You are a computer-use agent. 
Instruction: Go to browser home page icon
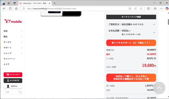click(x=16, y=8)
